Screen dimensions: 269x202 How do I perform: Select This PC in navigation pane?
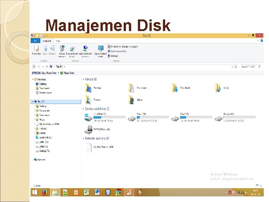tap(56, 101)
